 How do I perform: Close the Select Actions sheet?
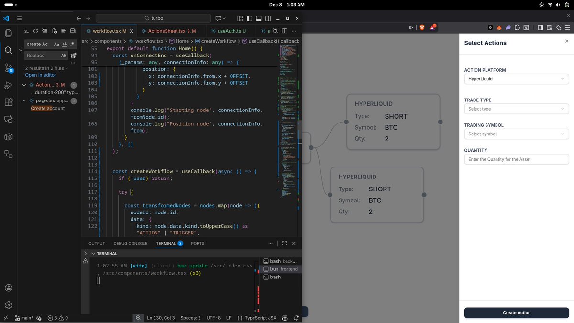567,41
